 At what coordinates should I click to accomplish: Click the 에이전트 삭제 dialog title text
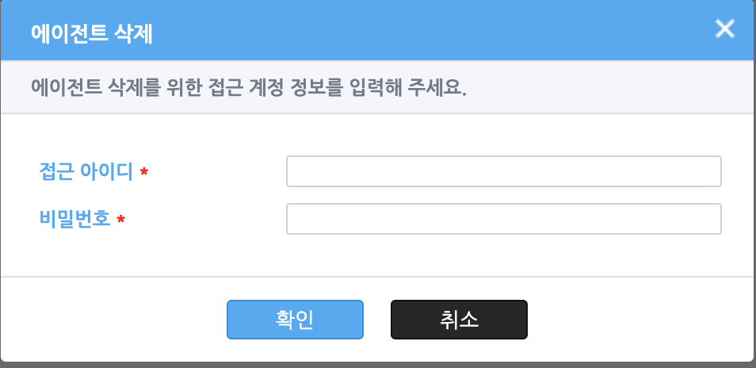[92, 34]
